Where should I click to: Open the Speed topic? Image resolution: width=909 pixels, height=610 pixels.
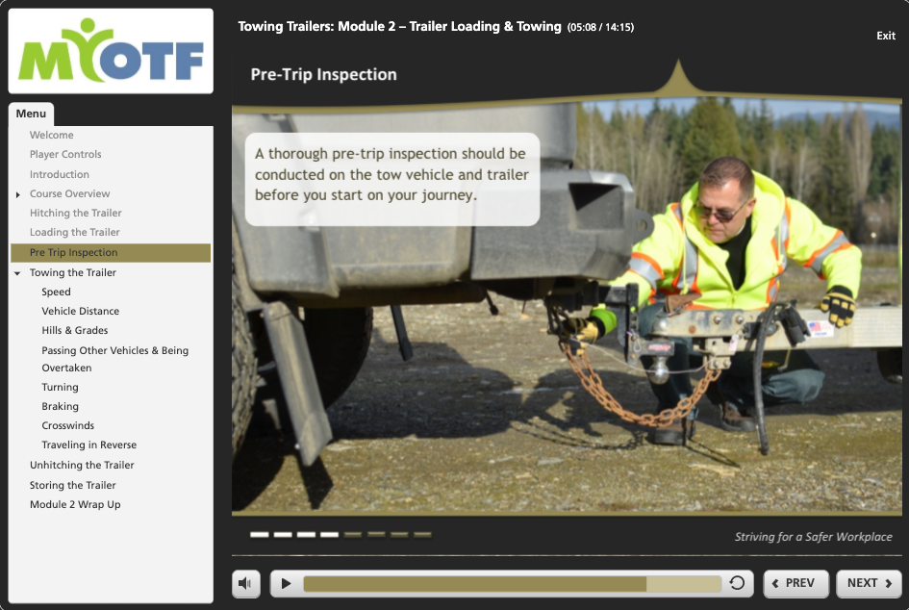tap(56, 292)
